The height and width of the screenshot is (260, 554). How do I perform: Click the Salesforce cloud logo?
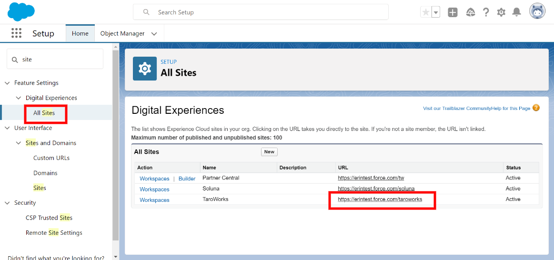(x=21, y=12)
